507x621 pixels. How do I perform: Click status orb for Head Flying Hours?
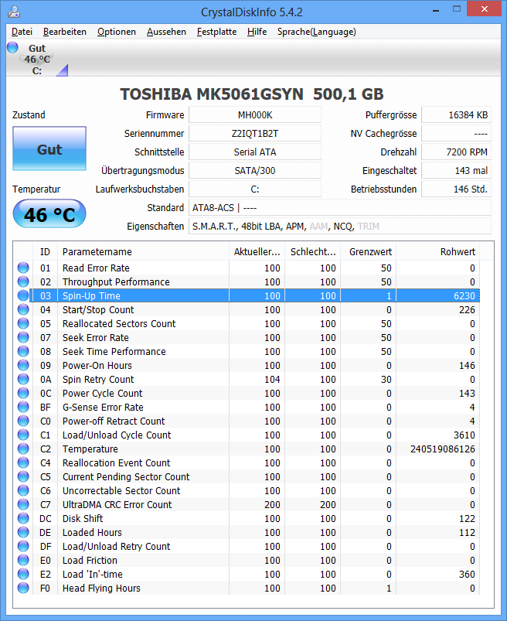[x=23, y=588]
